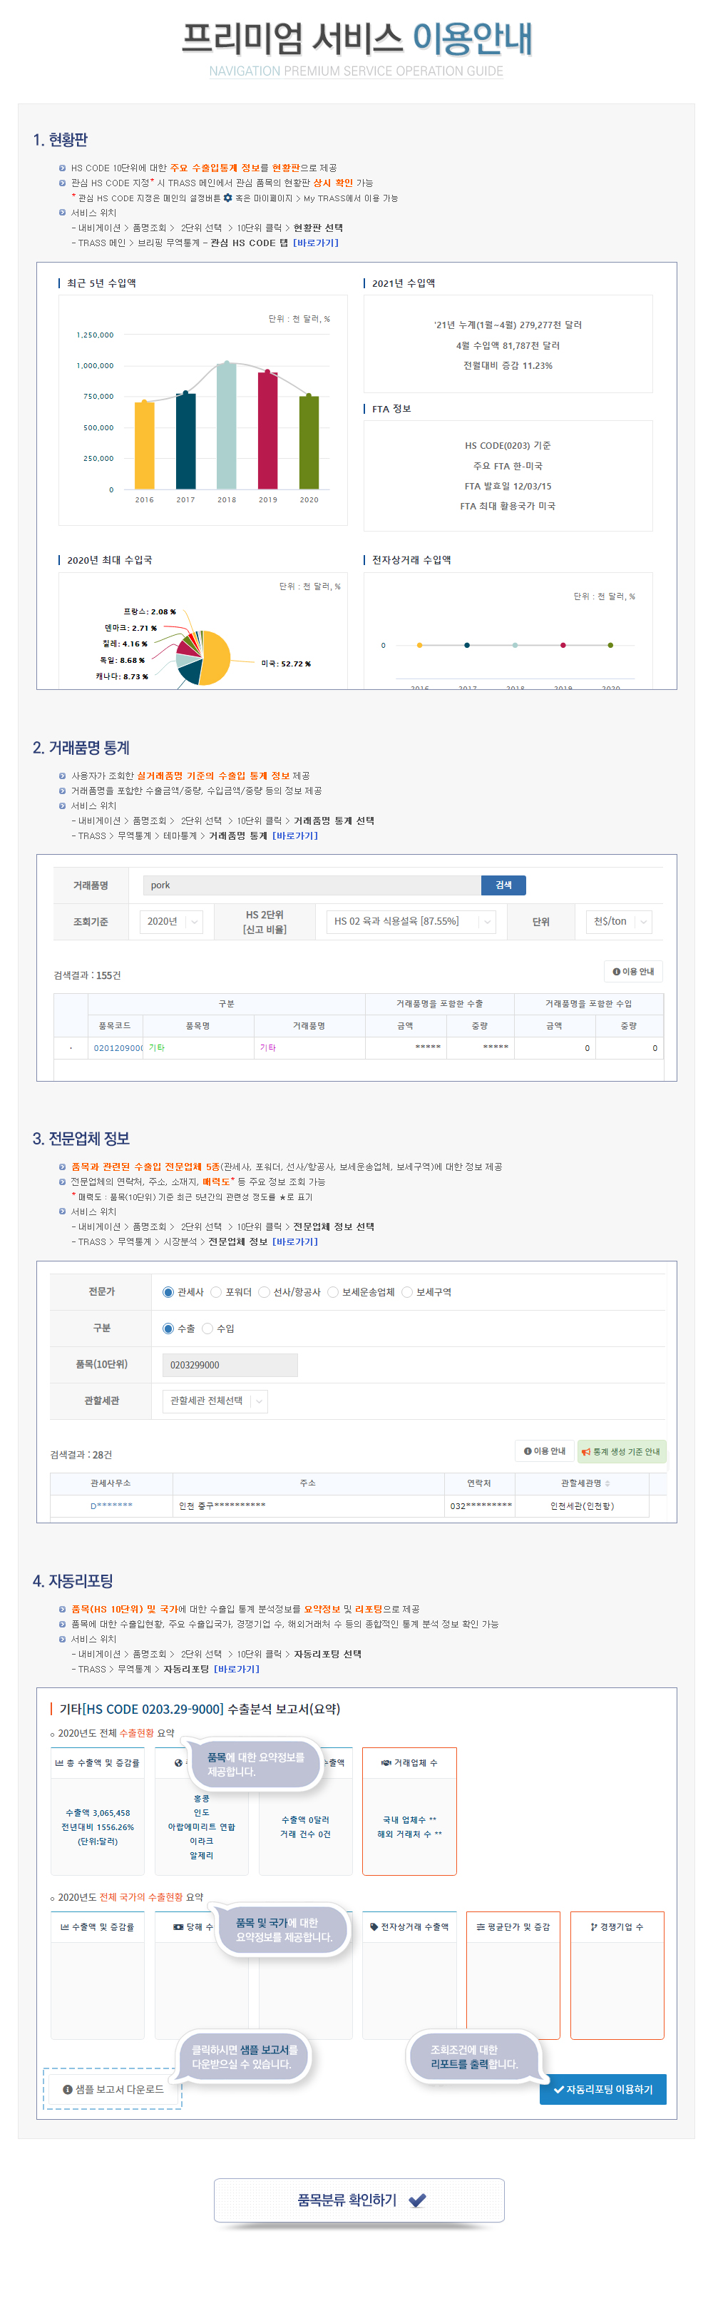The image size is (713, 2306).
Task: Choose the 보세구역 radio button
Action: [407, 1291]
